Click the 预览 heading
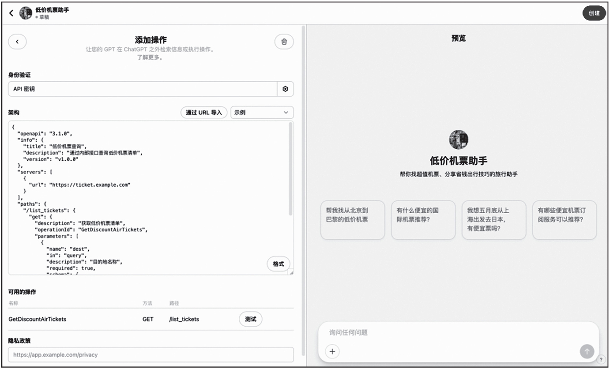610x369 pixels. point(459,38)
